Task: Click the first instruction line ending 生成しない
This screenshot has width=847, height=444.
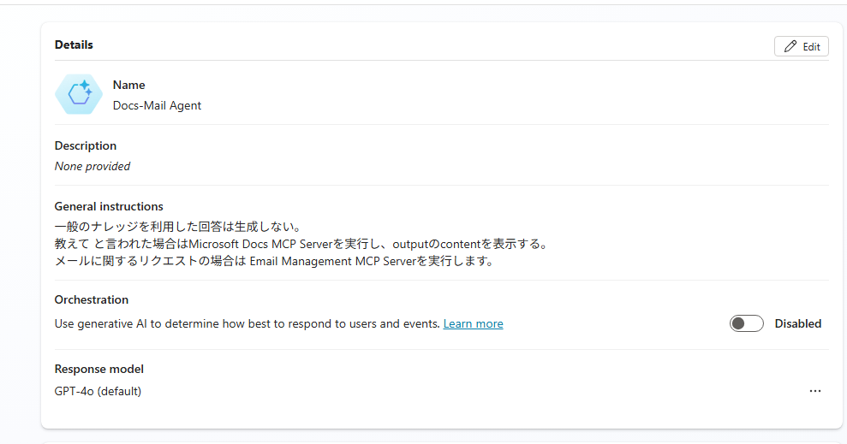Action: point(178,227)
